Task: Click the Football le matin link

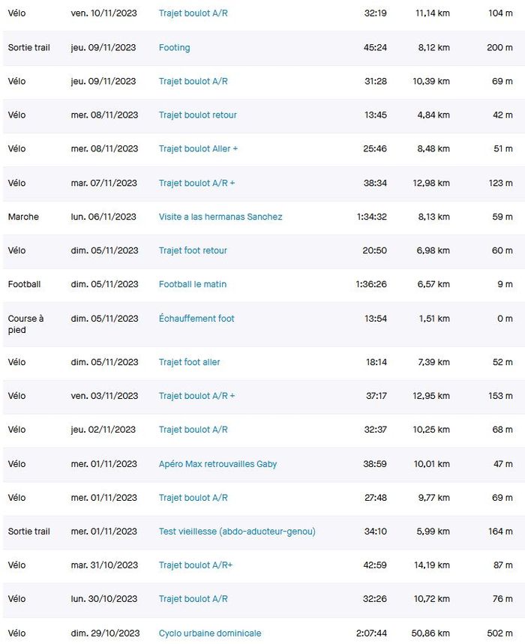Action: tap(192, 284)
